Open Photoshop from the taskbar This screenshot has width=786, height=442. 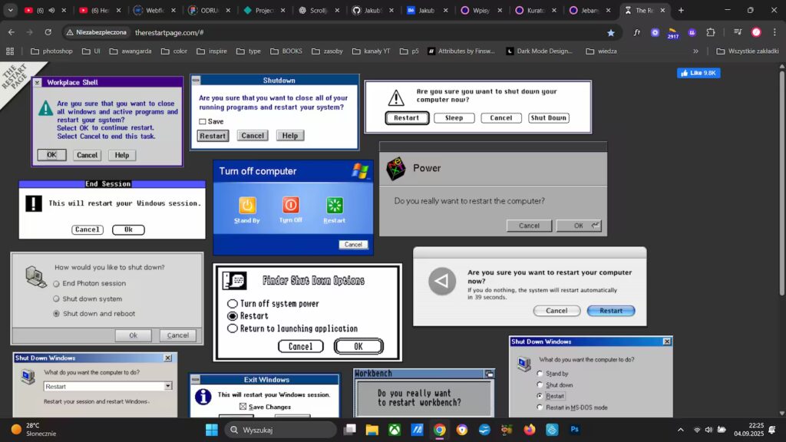573,430
